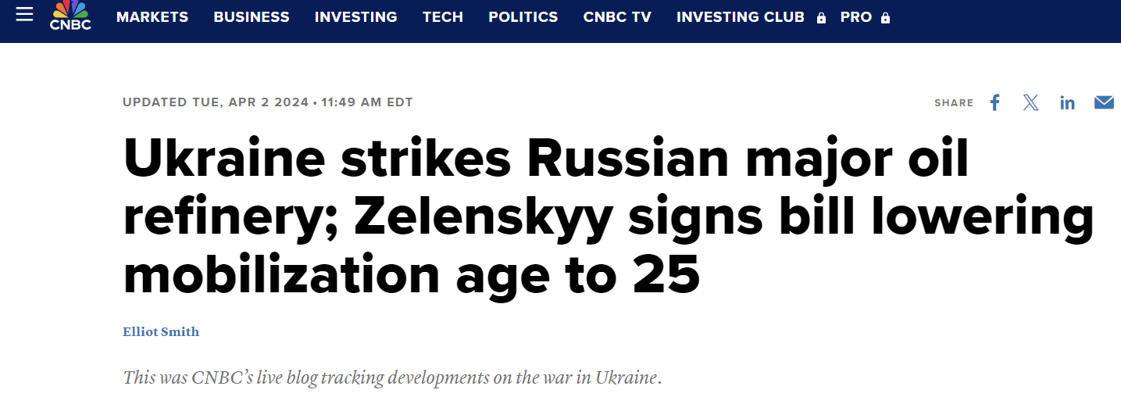Viewport: 1121px width, 397px height.
Task: Click the updated date timestamp
Action: click(268, 102)
